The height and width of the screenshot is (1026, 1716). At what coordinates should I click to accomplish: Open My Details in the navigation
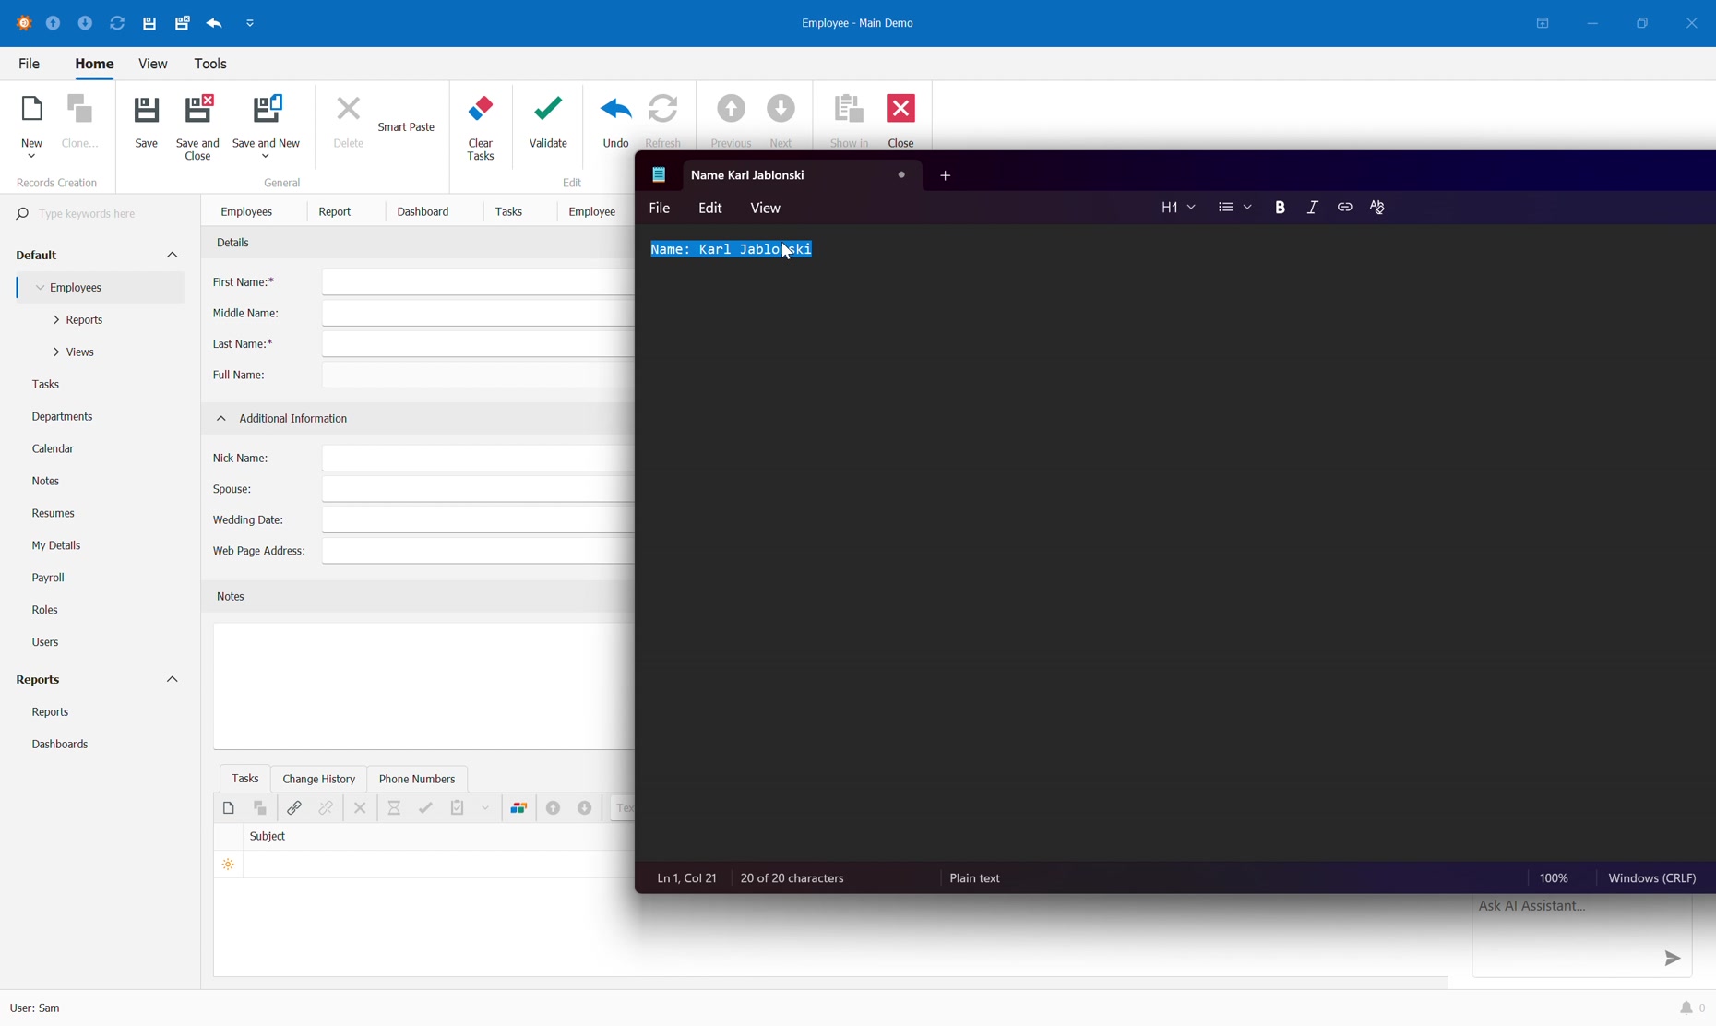[x=57, y=546]
